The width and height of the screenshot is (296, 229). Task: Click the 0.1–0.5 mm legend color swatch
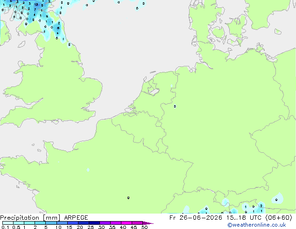tap(8, 223)
